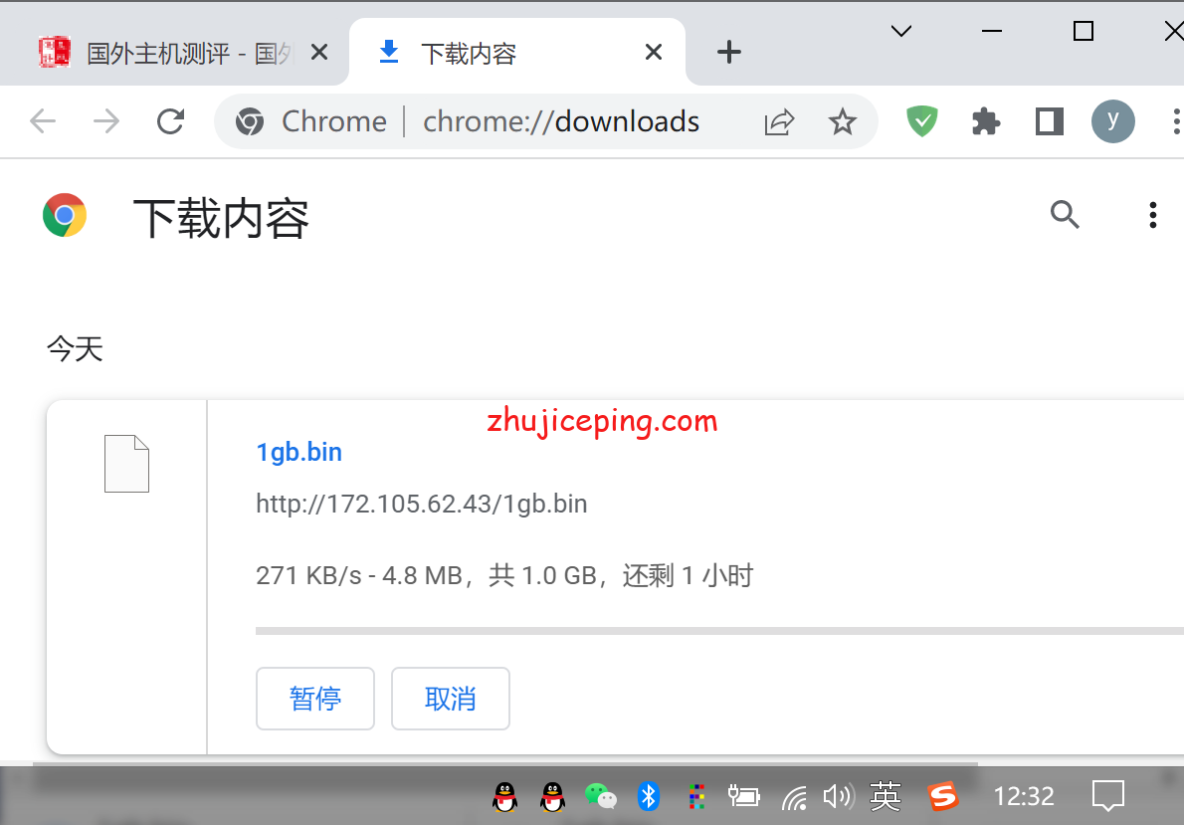The image size is (1184, 825).
Task: Click the 今天 date label
Action: click(75, 349)
